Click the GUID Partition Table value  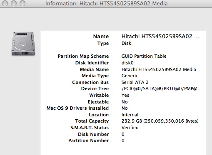click(x=144, y=56)
